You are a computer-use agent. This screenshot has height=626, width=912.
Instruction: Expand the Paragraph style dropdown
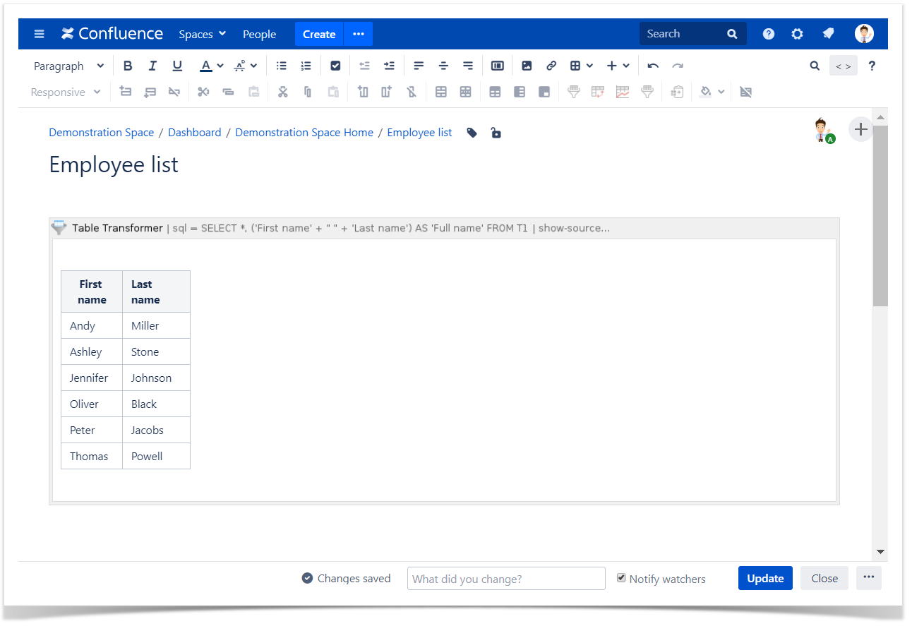pos(68,66)
